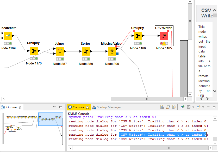This screenshot has width=218, height=152.
Task: Select the Missing Value node
Action: pyautogui.click(x=112, y=51)
